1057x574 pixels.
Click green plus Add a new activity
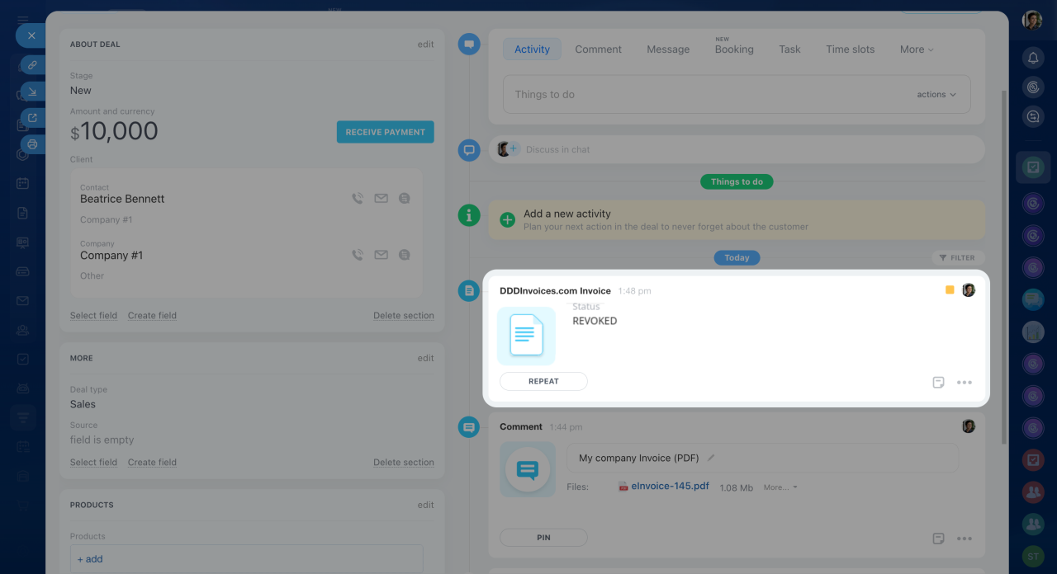click(x=508, y=219)
